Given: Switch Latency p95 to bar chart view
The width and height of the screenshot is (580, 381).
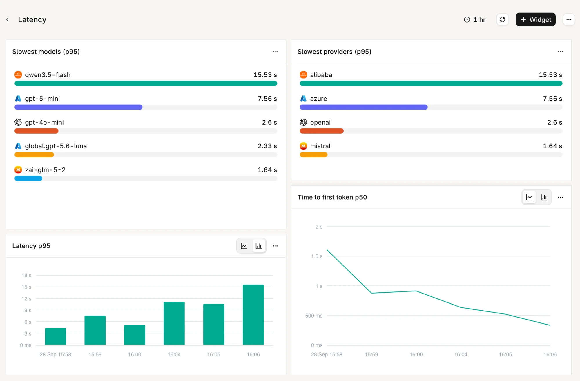Looking at the screenshot, I should pyautogui.click(x=259, y=246).
